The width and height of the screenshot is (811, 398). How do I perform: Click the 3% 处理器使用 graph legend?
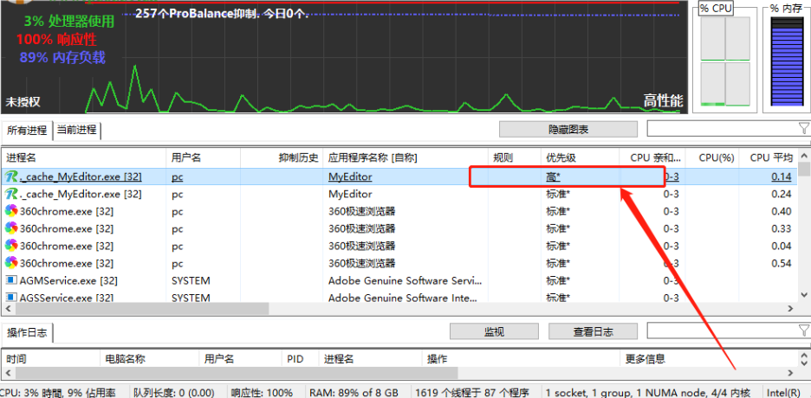tap(68, 21)
